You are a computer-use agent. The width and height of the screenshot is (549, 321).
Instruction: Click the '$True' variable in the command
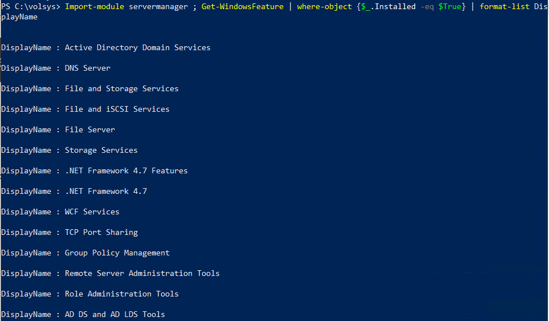click(449, 7)
